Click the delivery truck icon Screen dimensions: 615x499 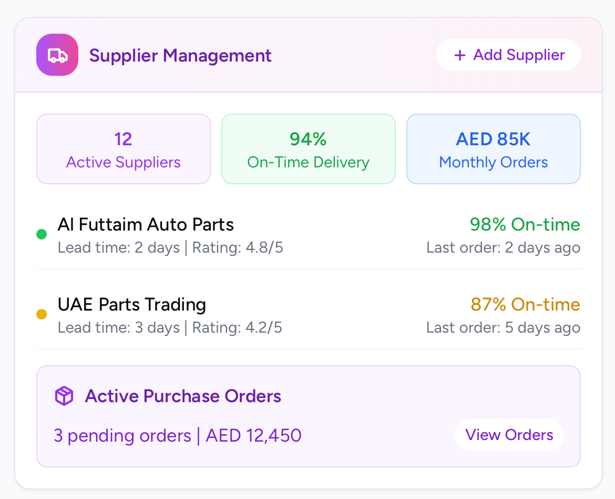pyautogui.click(x=57, y=55)
